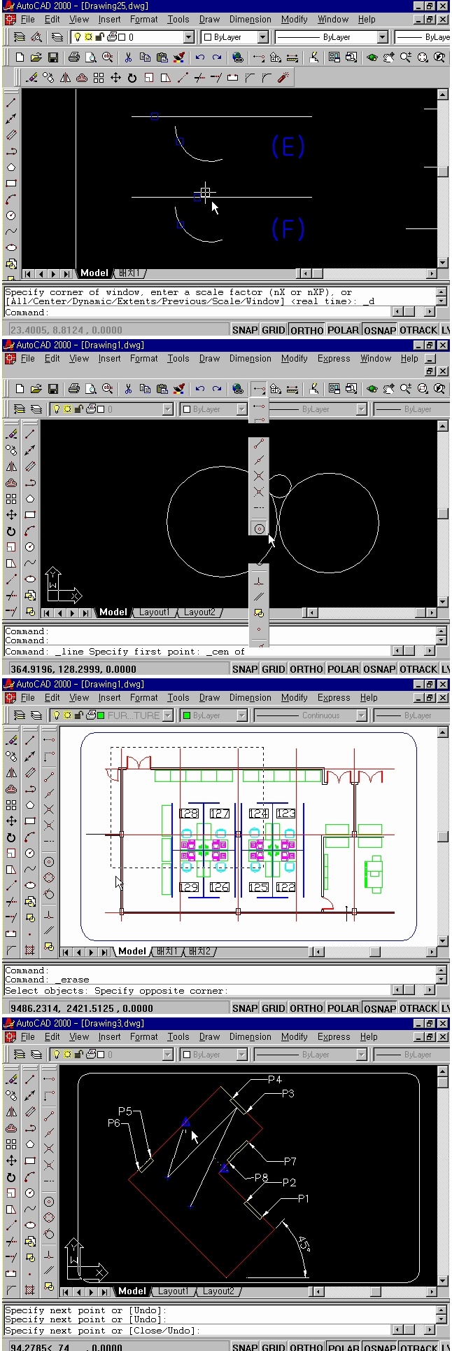
Task: Switch to Layout1 tab in two-circles window
Action: (154, 612)
